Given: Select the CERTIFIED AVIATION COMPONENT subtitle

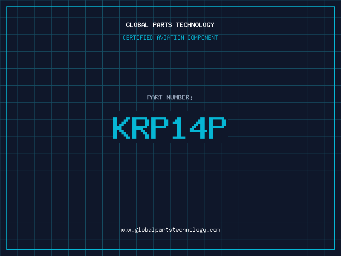Looking at the screenshot, I should point(170,38).
